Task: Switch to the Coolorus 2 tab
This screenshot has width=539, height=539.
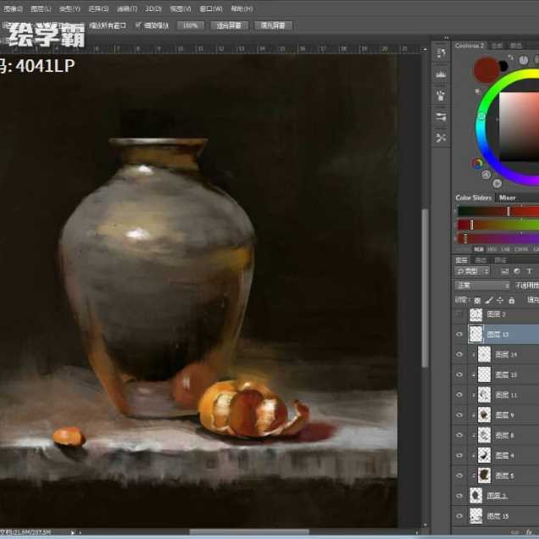Action: 469,46
